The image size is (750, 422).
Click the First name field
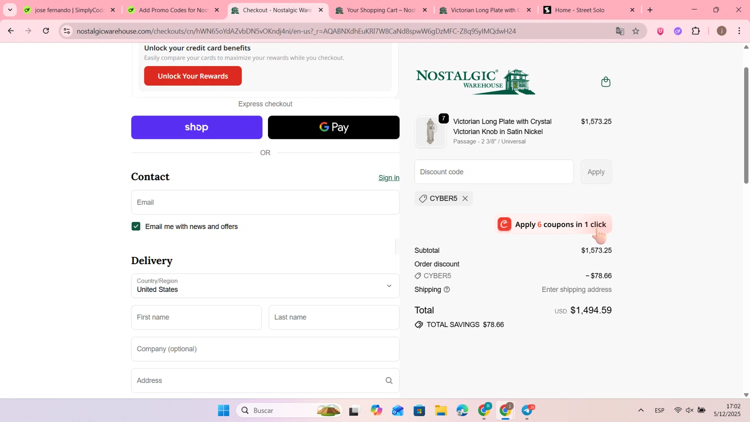point(196,317)
